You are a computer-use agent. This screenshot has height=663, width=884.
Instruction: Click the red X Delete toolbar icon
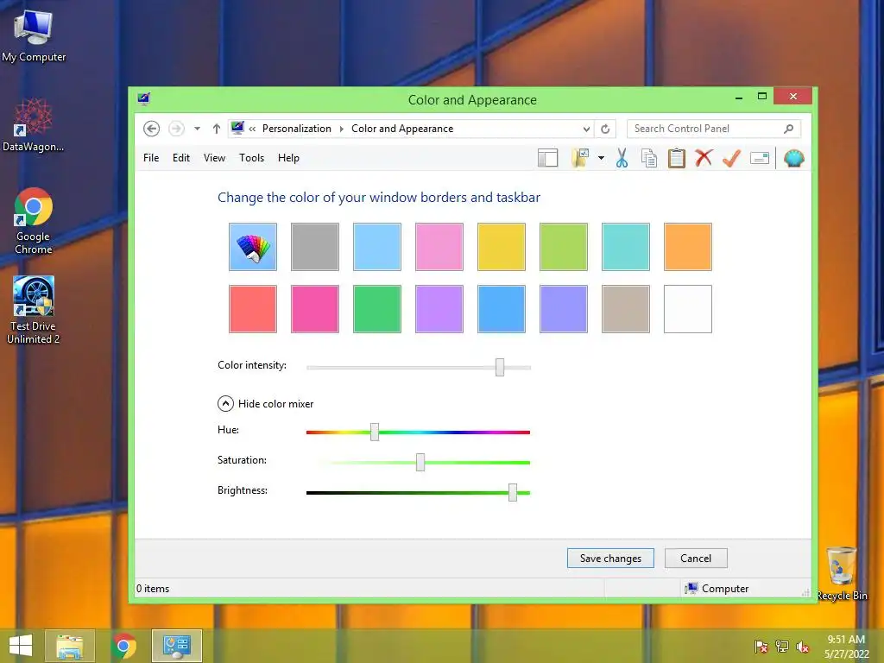point(704,159)
